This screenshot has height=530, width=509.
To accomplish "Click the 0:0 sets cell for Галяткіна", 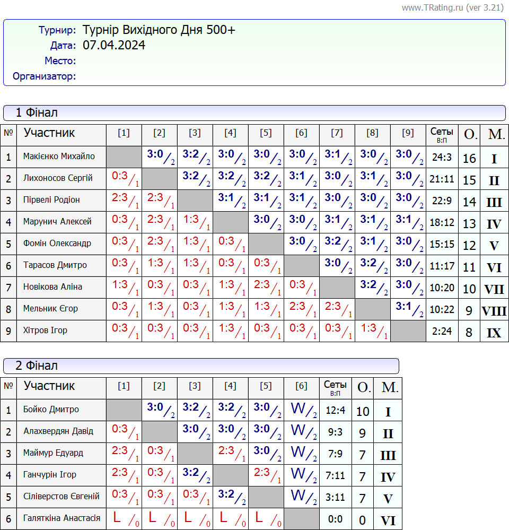I will (x=335, y=519).
